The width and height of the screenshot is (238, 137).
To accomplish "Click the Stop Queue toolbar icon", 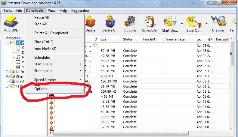I will coord(194,22).
